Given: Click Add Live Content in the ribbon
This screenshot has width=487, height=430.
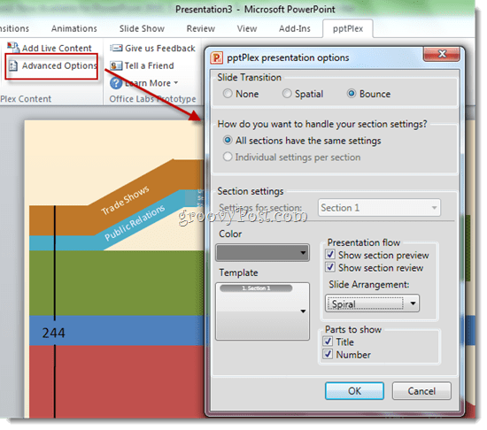Looking at the screenshot, I should (50, 48).
